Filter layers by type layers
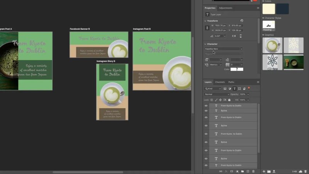 coord(234,89)
